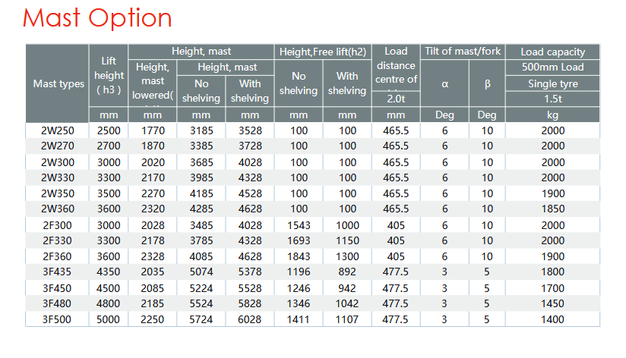Select the 2W250 mast type row label
626x358 pixels.
click(x=58, y=130)
